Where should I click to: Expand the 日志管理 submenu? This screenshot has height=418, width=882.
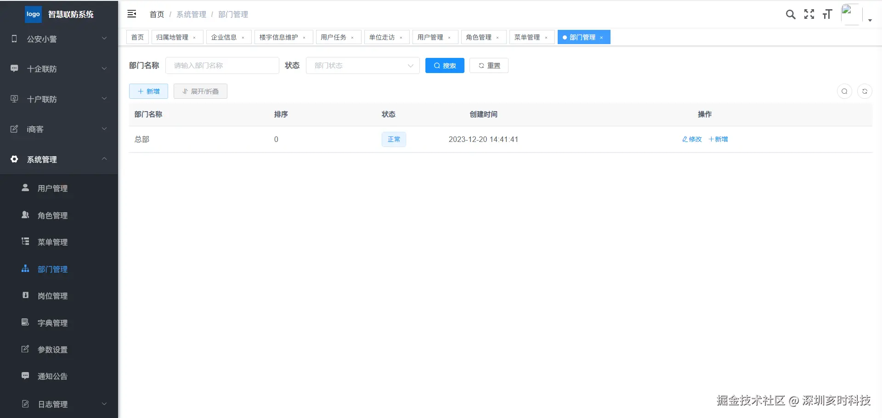(x=104, y=404)
